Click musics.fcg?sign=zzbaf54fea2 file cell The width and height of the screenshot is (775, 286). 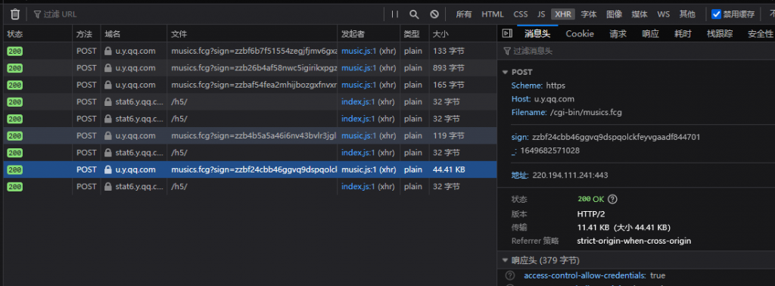pos(253,85)
